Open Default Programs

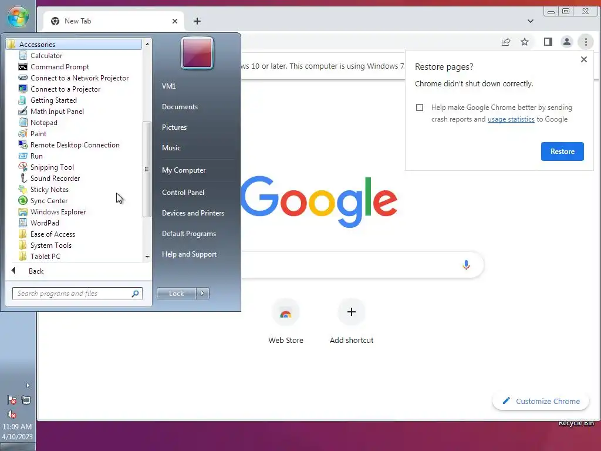pyautogui.click(x=188, y=234)
